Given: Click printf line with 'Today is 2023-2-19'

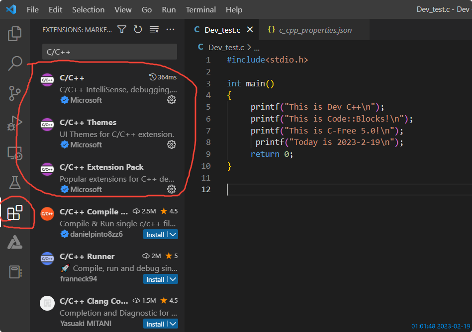Looking at the screenshot, I should 329,142.
